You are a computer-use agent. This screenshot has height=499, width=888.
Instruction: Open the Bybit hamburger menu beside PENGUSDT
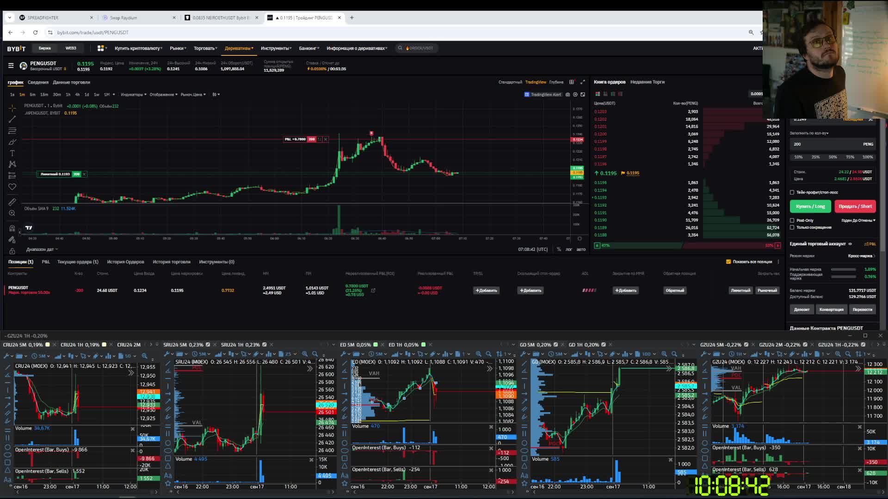11,66
